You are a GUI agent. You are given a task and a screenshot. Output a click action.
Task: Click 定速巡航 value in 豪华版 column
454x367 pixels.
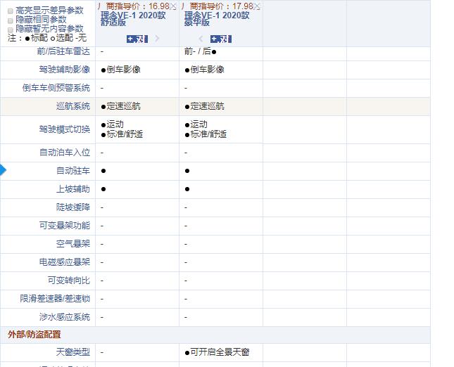click(204, 106)
